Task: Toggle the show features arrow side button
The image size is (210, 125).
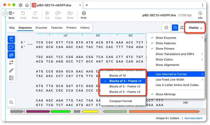Action: (11, 47)
